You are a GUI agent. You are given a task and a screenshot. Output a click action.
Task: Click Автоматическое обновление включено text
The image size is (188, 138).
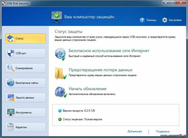pos(92,94)
